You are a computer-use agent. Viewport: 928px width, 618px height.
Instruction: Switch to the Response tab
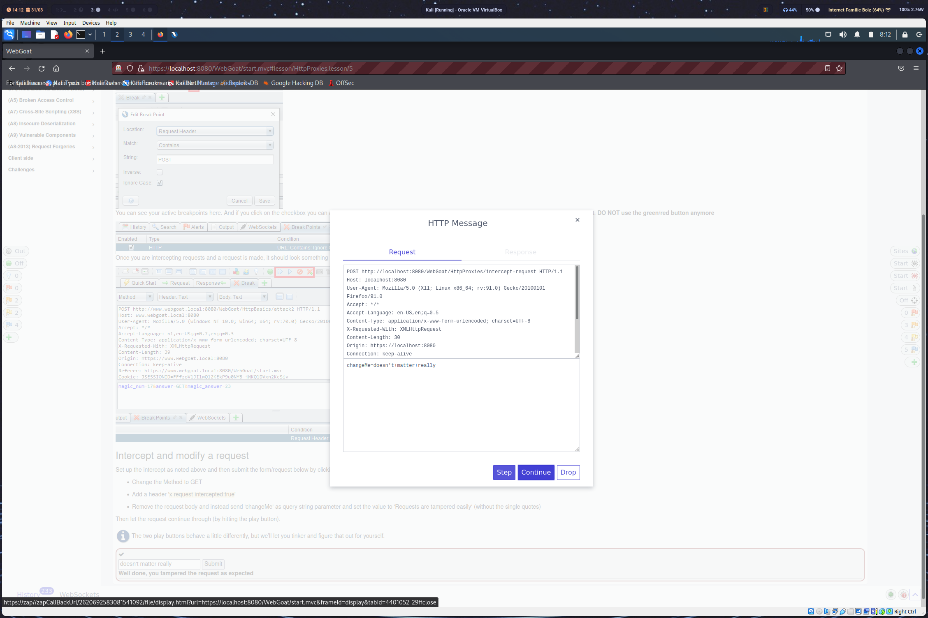pyautogui.click(x=520, y=252)
